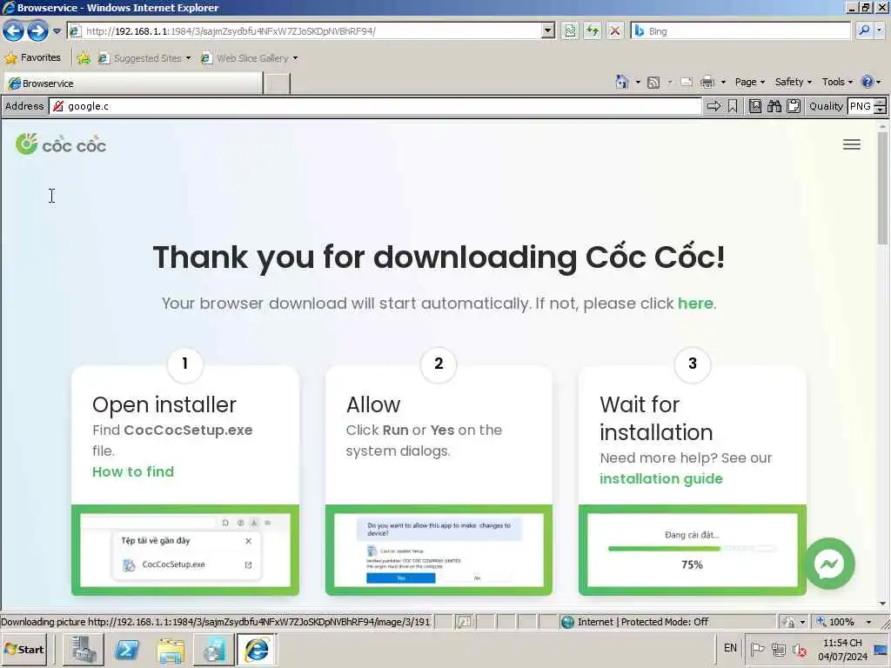Print page with printer icon
The height and width of the screenshot is (668, 891).
(x=707, y=82)
